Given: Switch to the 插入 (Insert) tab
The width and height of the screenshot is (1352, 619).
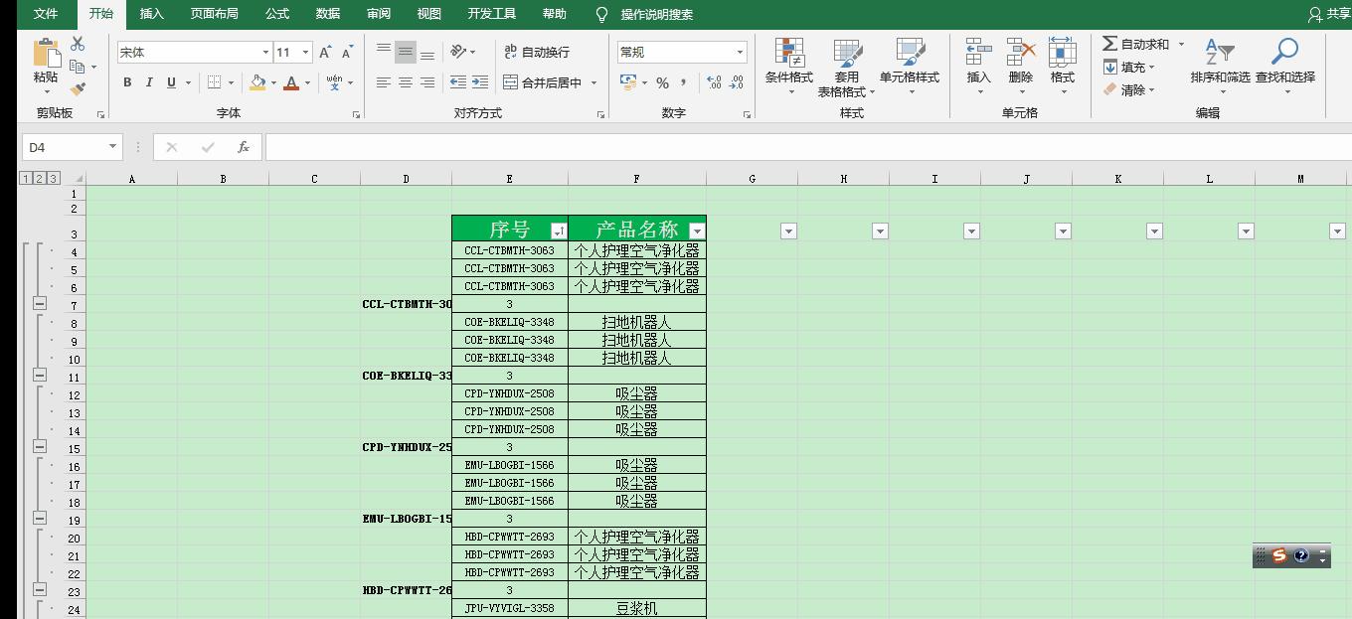Looking at the screenshot, I should click(152, 14).
